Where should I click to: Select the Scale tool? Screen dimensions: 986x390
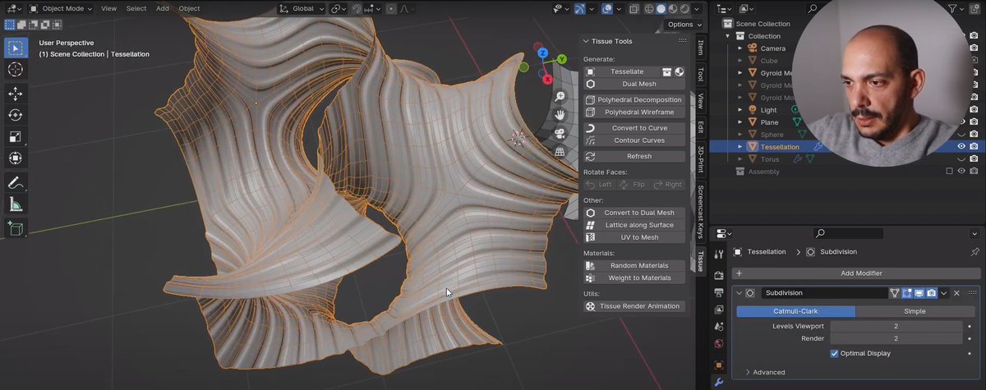click(x=16, y=136)
